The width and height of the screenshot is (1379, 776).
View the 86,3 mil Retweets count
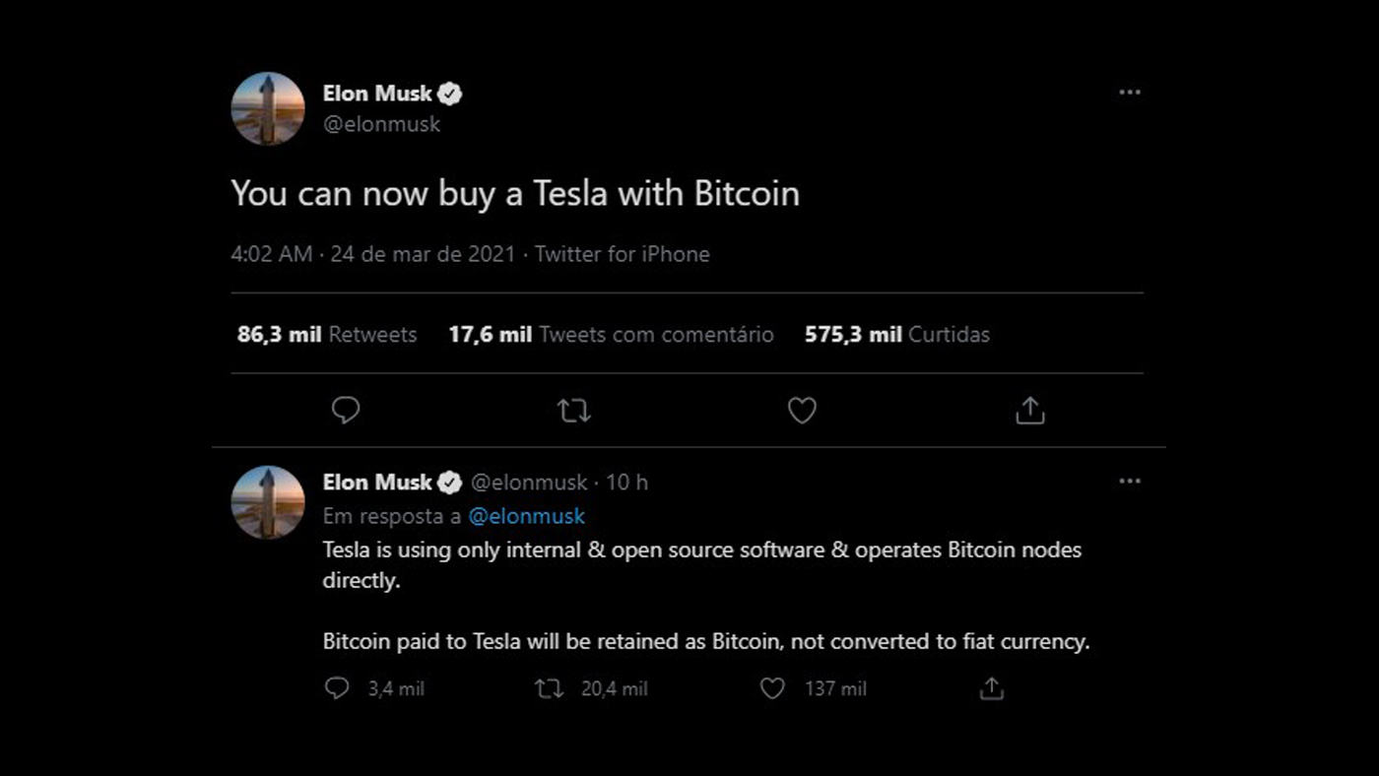[325, 334]
